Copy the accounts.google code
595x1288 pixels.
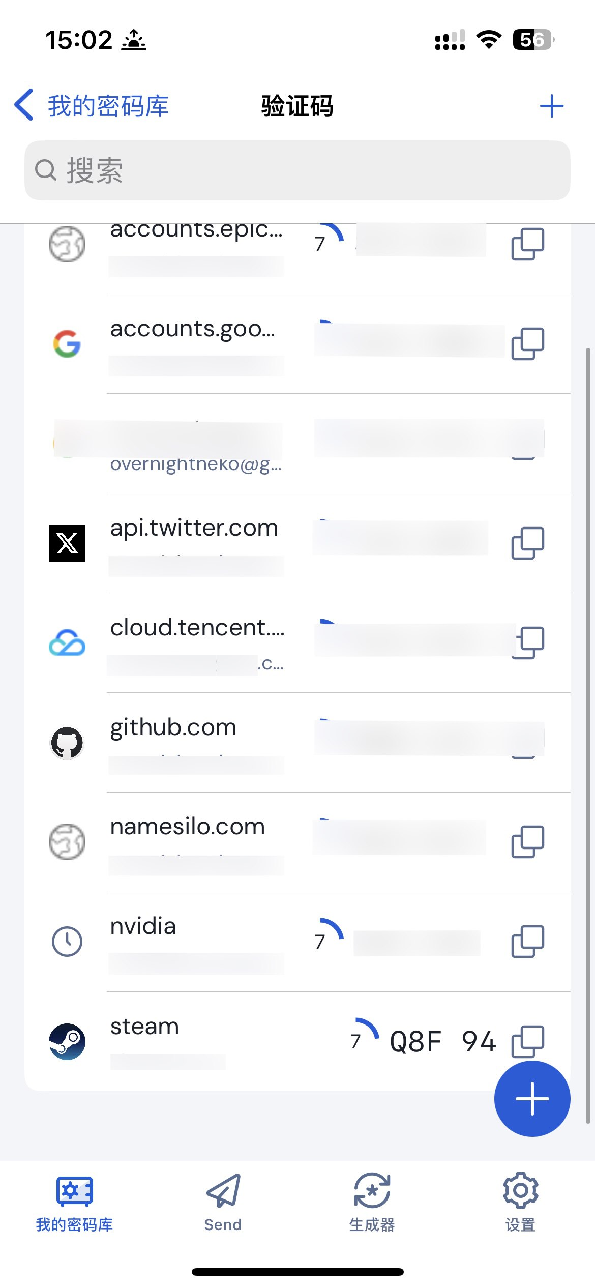527,343
